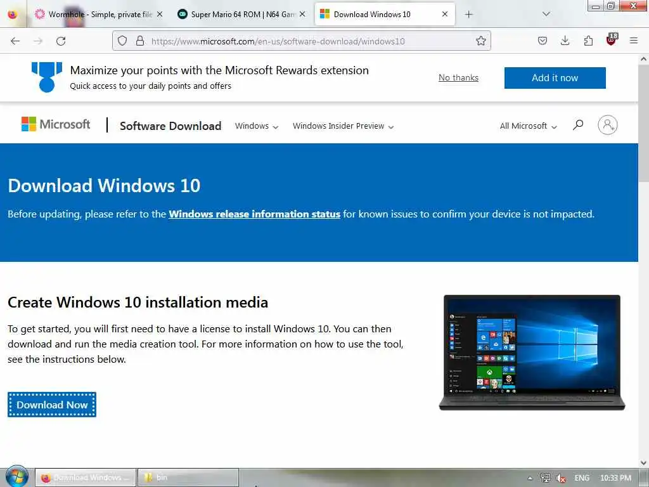649x487 pixels.
Task: Reload the page with the refresh icon
Action: click(61, 41)
